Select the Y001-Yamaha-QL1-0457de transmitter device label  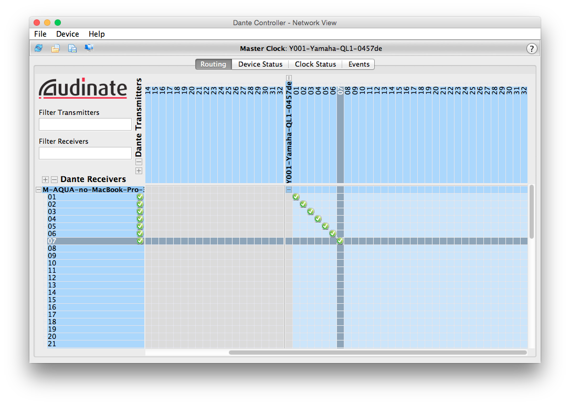click(x=289, y=132)
